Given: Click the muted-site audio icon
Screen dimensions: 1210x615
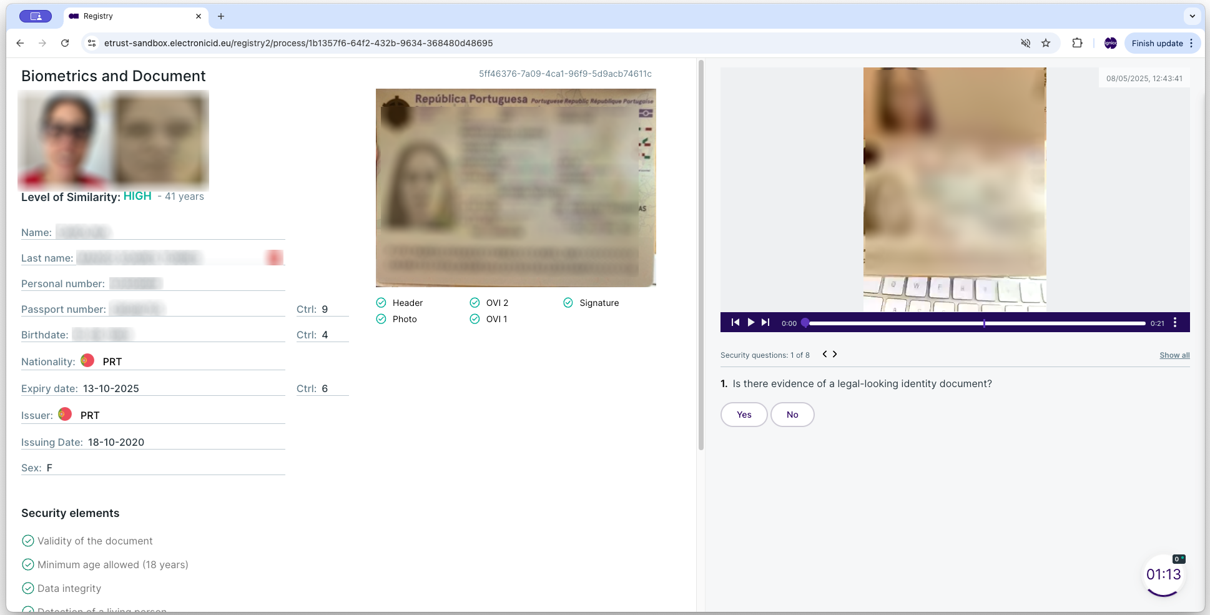Looking at the screenshot, I should pos(1025,43).
